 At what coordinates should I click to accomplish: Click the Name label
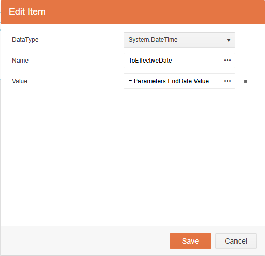tap(20, 61)
